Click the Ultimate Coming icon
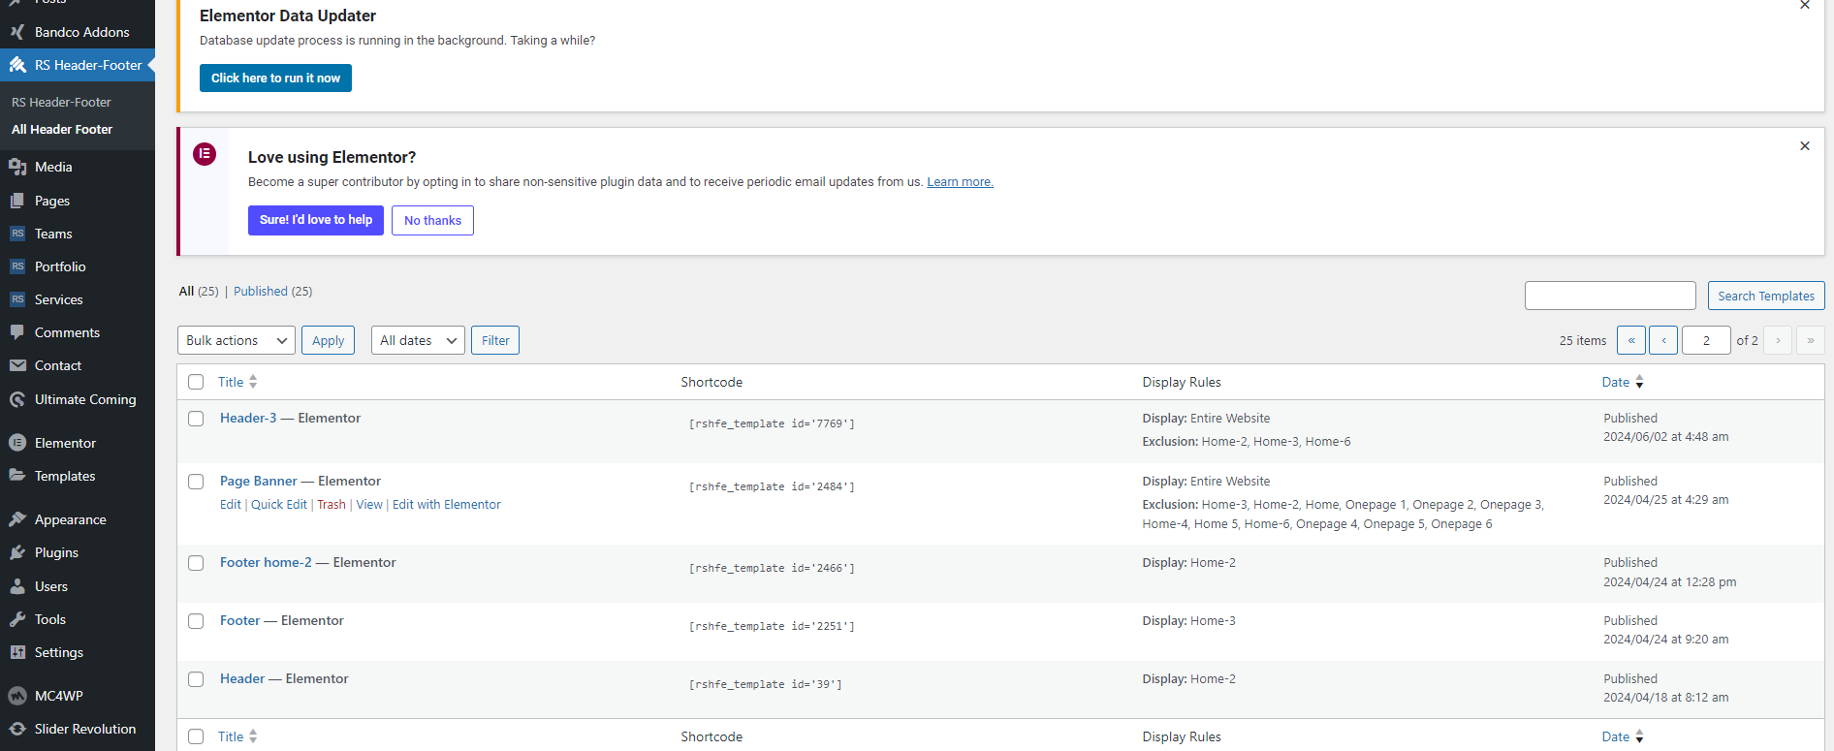Image resolution: width=1834 pixels, height=751 pixels. (17, 399)
